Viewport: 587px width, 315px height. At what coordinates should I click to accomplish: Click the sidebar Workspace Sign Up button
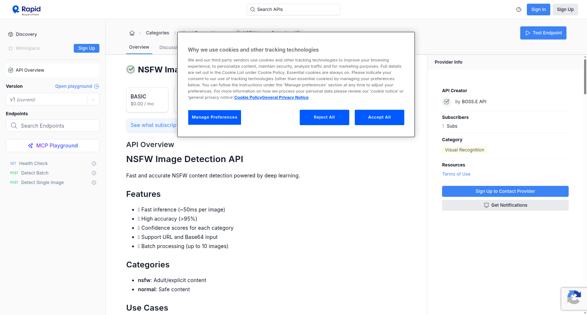coord(87,48)
